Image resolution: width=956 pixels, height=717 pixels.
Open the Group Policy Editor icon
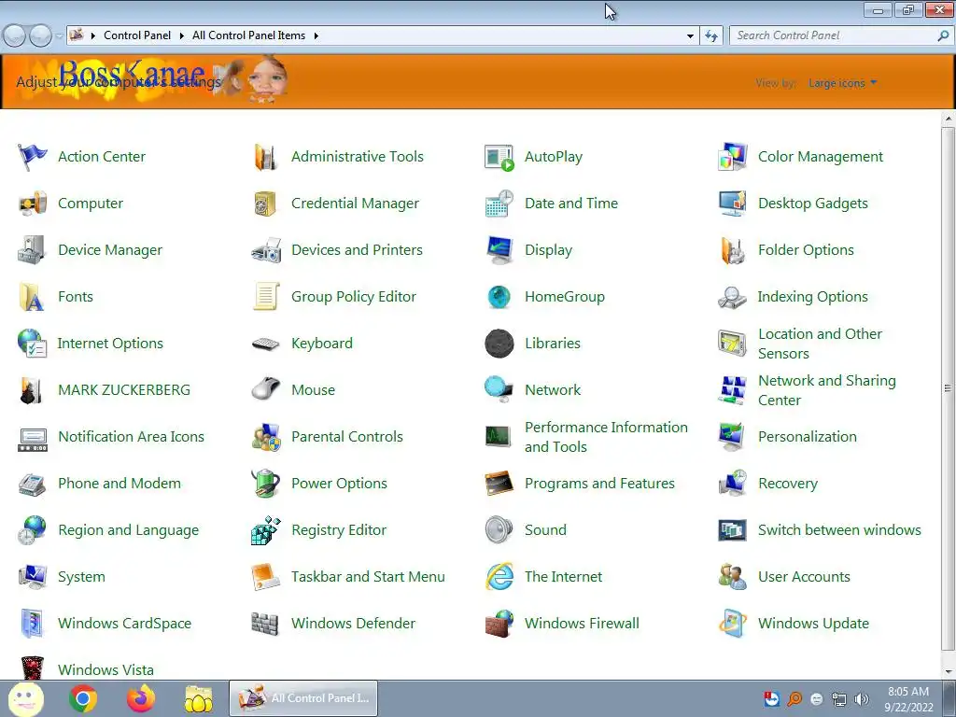tap(266, 297)
